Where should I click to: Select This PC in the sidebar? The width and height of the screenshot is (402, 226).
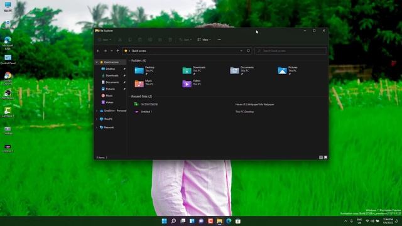pos(108,119)
